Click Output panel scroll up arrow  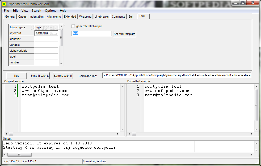(x=256, y=143)
